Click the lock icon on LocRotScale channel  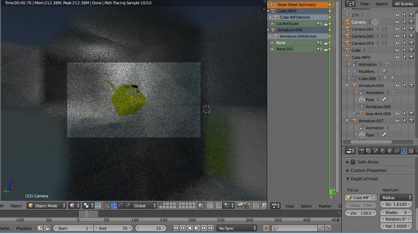[x=326, y=24]
